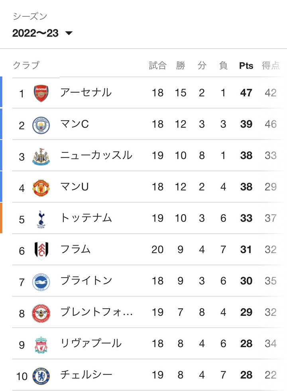The width and height of the screenshot is (287, 391).
Task: Click the Brentford crest icon
Action: click(41, 313)
